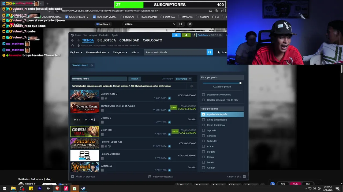Open the REDES SOCIALES bookmark folder
Image resolution: width=343 pixels, height=192 pixels.
point(147,17)
